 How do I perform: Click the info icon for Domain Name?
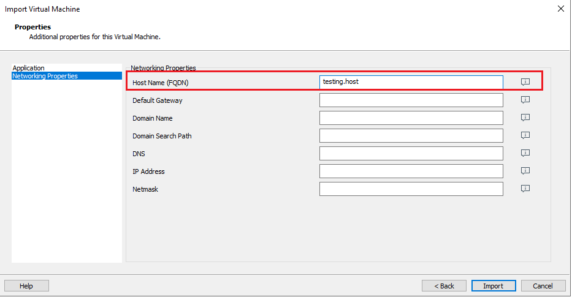coord(525,118)
